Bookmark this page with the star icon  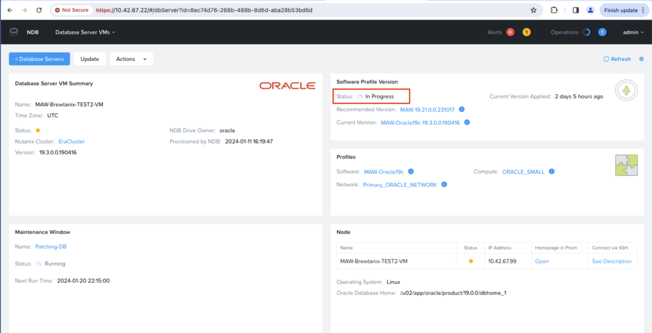(x=534, y=10)
